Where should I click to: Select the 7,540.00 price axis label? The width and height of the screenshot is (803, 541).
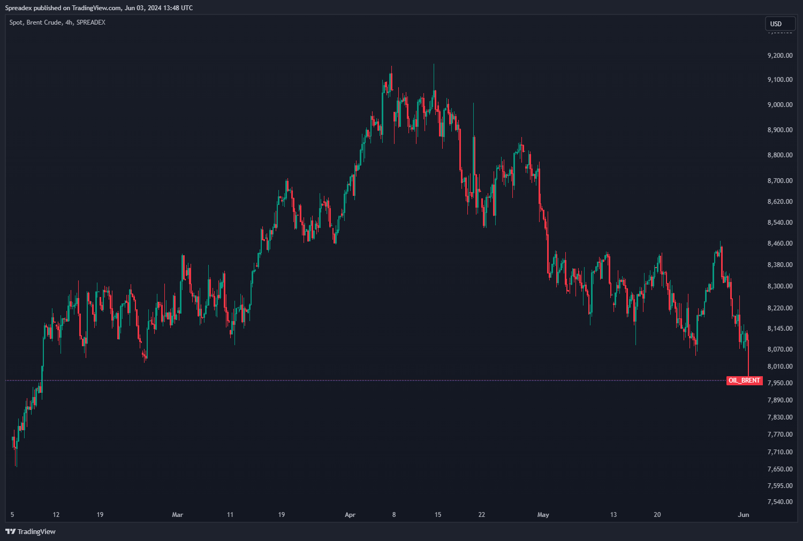780,502
